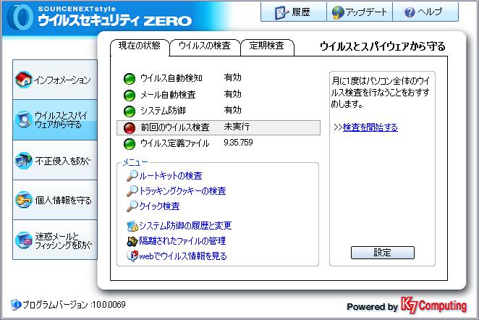Switch to the 現在の状態 tab
This screenshot has width=479, height=320.
[140, 46]
